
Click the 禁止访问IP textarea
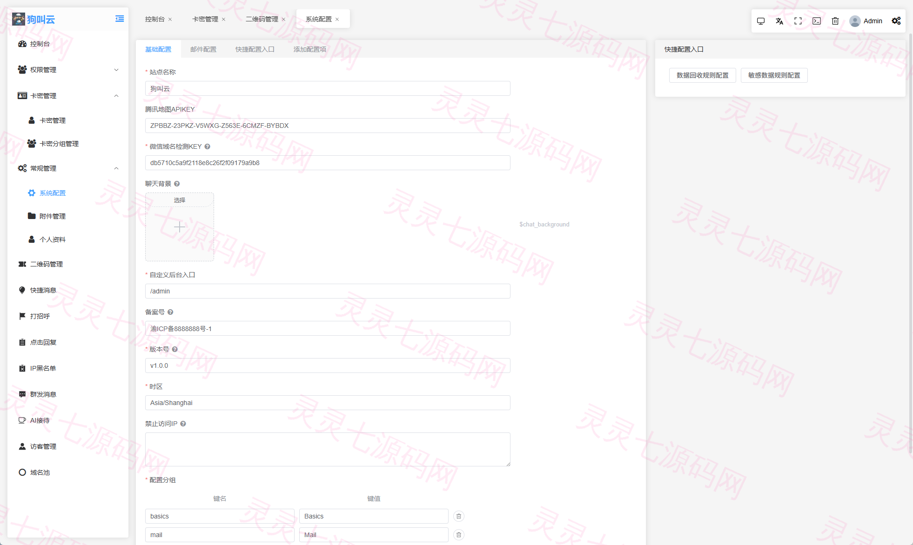pyautogui.click(x=328, y=449)
